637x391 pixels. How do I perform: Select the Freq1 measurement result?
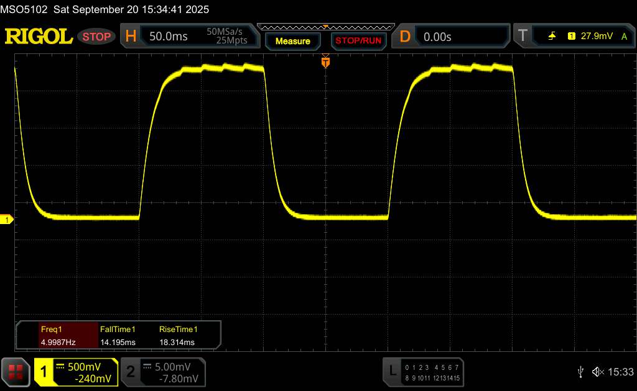[58, 335]
